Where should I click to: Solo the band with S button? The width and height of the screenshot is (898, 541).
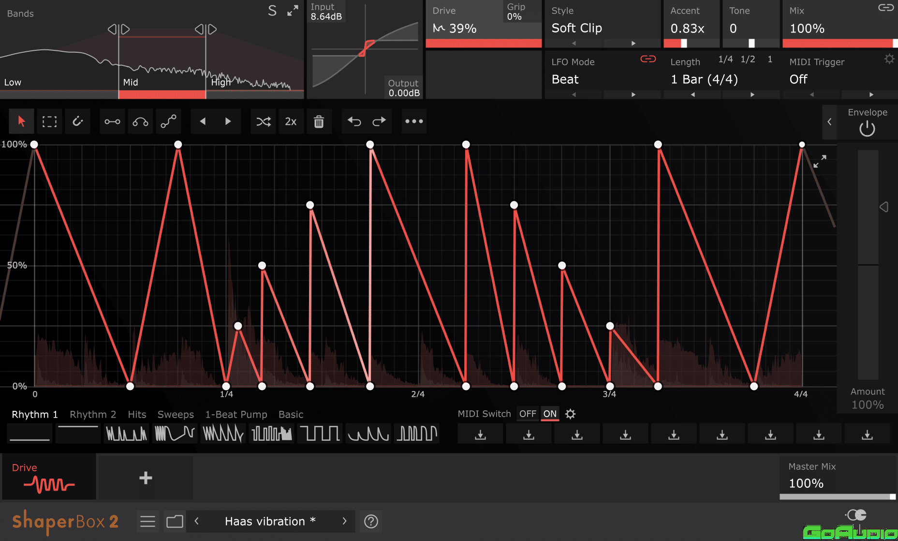272,10
